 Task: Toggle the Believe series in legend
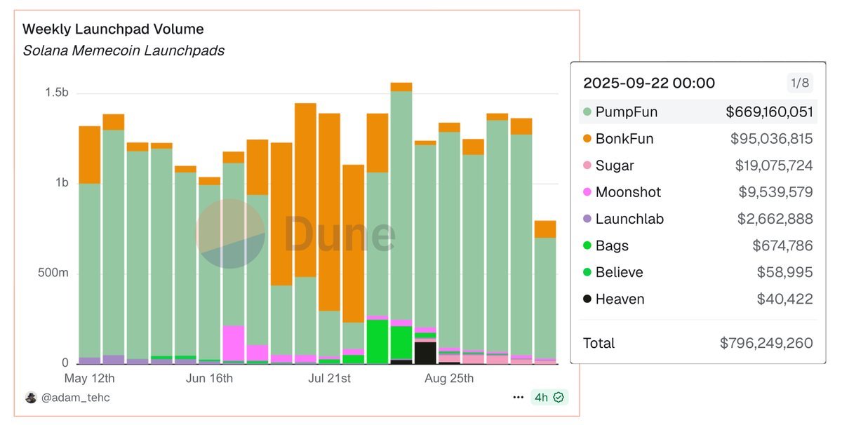[x=619, y=273]
